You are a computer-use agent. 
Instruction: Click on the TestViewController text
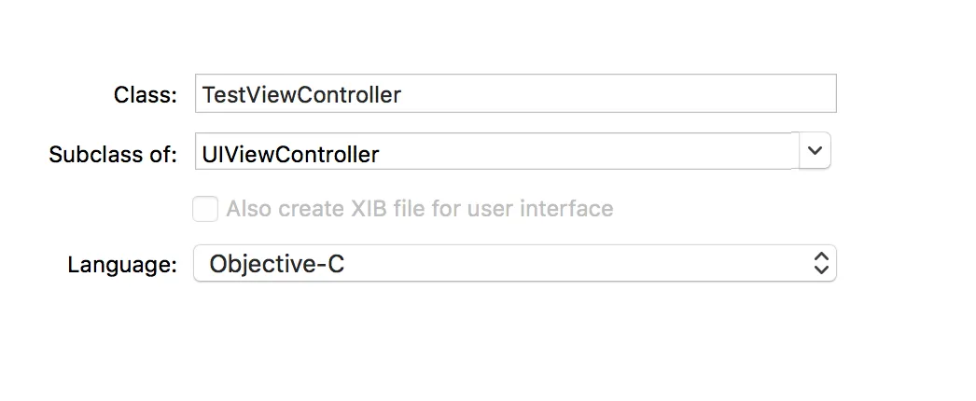click(301, 95)
